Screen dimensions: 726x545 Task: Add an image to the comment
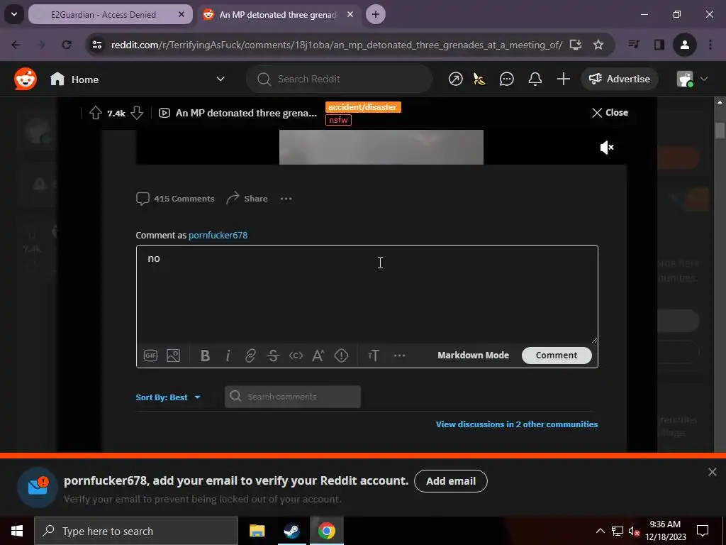tap(173, 356)
